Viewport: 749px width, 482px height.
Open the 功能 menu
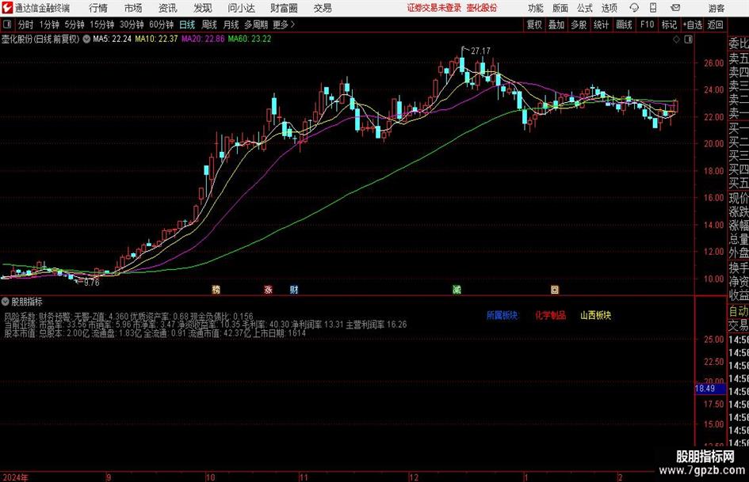coord(536,8)
